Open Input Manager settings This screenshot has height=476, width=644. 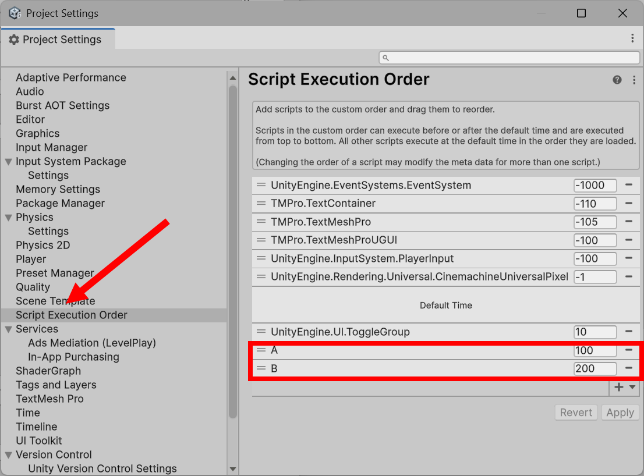pos(51,147)
